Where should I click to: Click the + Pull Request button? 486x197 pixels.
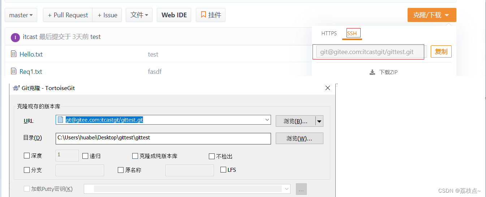click(68, 15)
